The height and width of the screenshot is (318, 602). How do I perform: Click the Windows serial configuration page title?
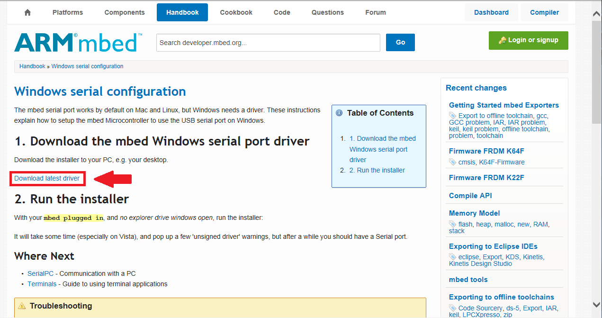[100, 91]
